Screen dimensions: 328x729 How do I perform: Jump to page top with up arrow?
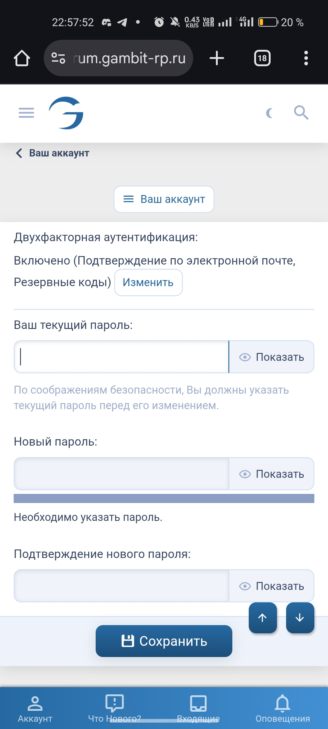[x=263, y=618]
